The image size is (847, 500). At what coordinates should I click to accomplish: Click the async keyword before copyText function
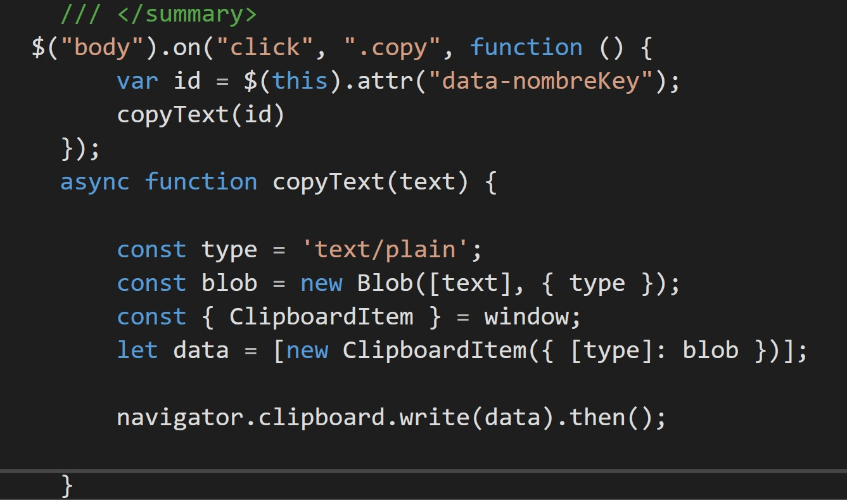pyautogui.click(x=94, y=182)
